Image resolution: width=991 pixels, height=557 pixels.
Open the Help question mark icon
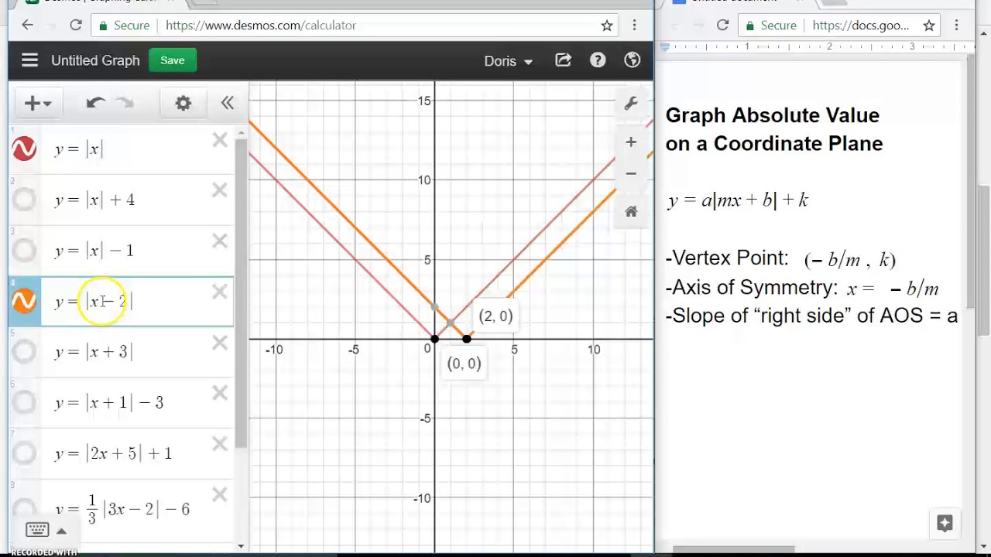click(x=598, y=60)
